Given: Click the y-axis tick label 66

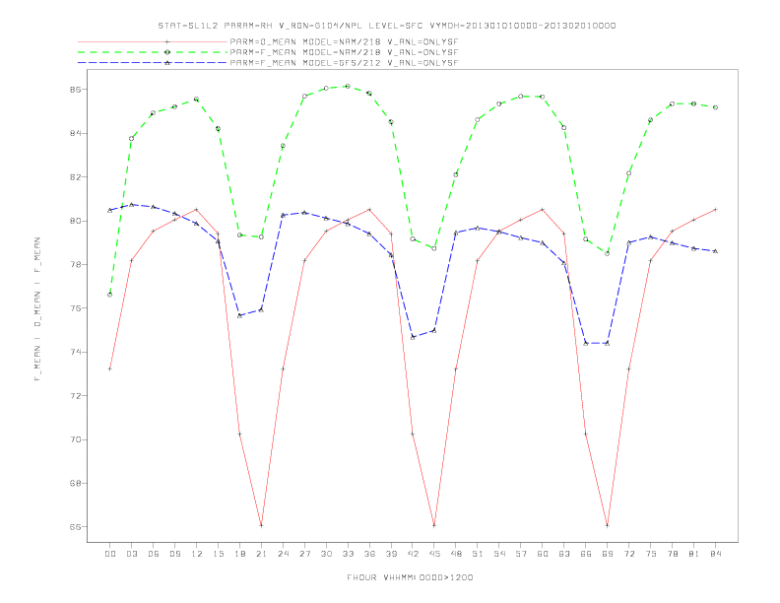Looking at the screenshot, I should (x=76, y=527).
